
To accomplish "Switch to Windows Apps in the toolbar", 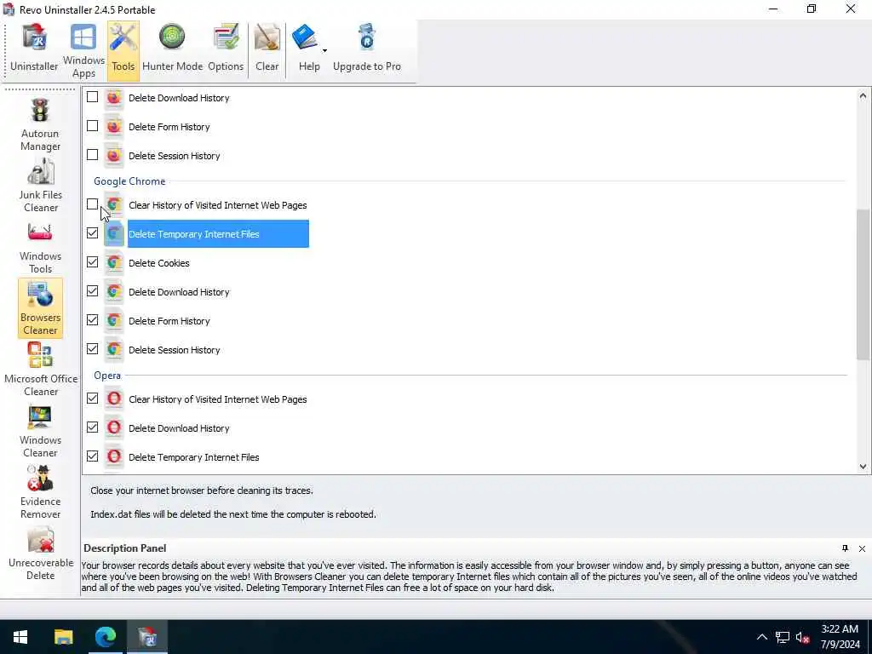I will tap(83, 50).
